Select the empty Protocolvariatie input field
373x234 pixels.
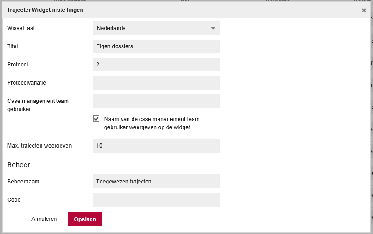(x=156, y=83)
